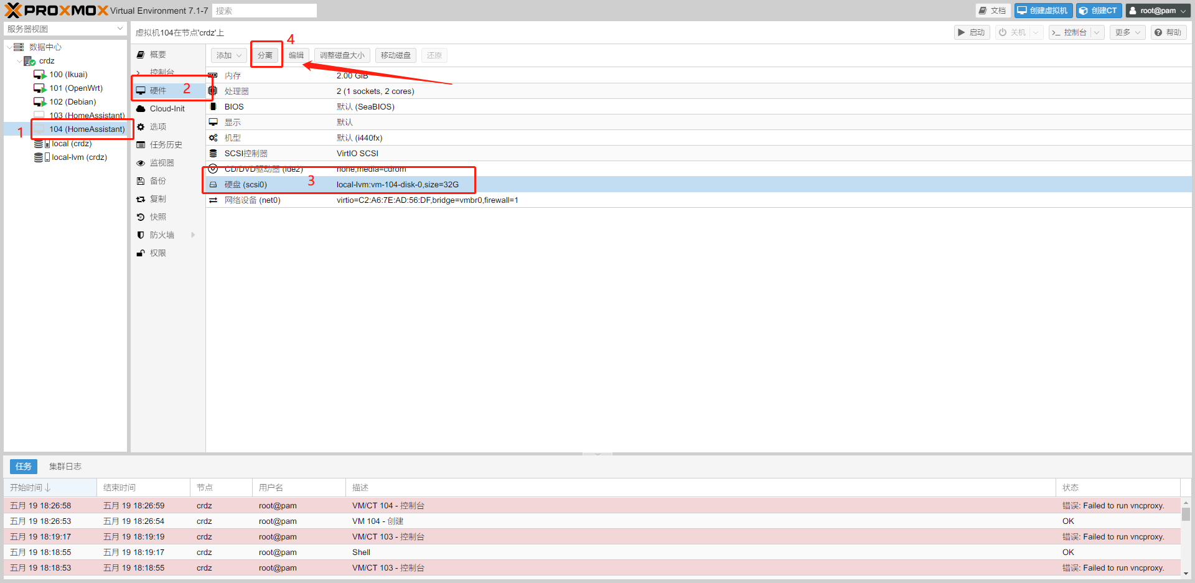The image size is (1195, 583).
Task: Click the Proxmox logo icon
Action: 14,11
